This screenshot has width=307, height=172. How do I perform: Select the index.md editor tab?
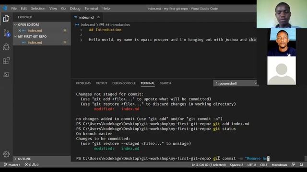tap(86, 17)
